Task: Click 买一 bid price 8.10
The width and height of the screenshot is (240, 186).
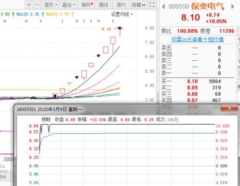Action: (x=192, y=81)
